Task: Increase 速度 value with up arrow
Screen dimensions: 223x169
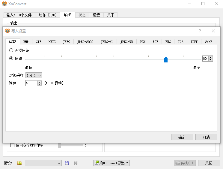Action: 39,82
